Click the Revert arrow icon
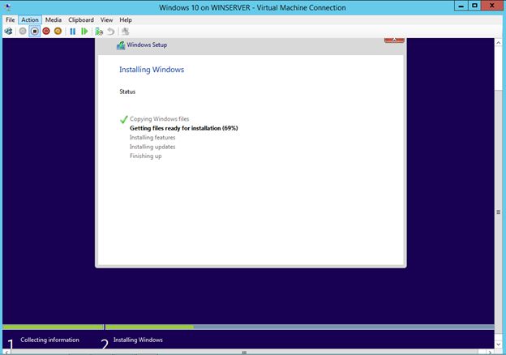Image resolution: width=506 pixels, height=355 pixels. [110, 32]
